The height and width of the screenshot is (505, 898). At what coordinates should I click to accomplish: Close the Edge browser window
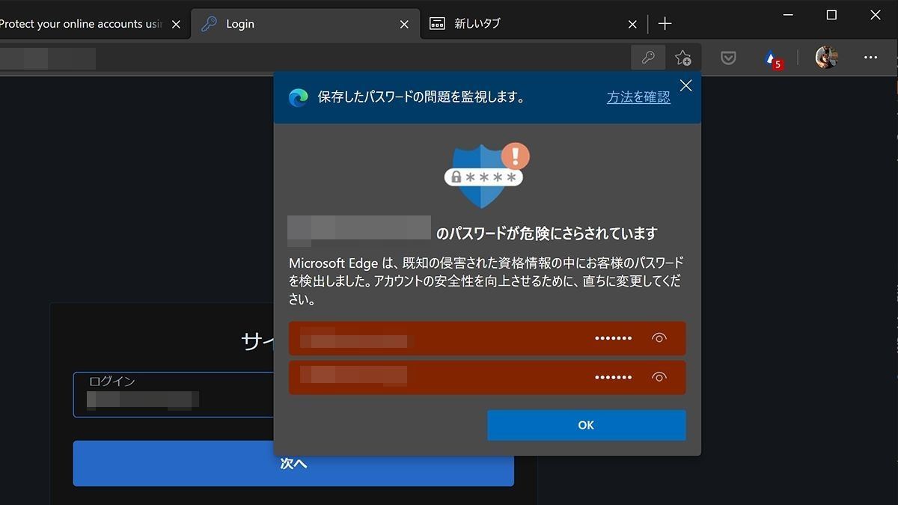pos(876,15)
